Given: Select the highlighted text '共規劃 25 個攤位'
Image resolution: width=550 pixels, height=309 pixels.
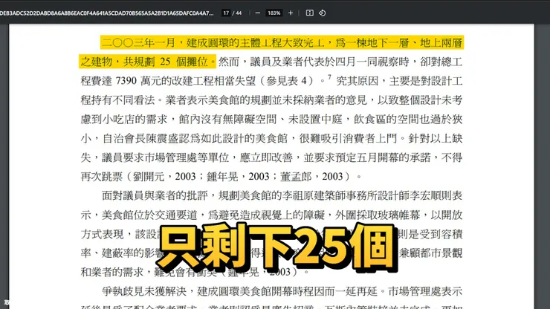Looking at the screenshot, I should click(x=166, y=62).
